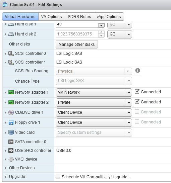Open the VM Network dropdown

click(94, 92)
